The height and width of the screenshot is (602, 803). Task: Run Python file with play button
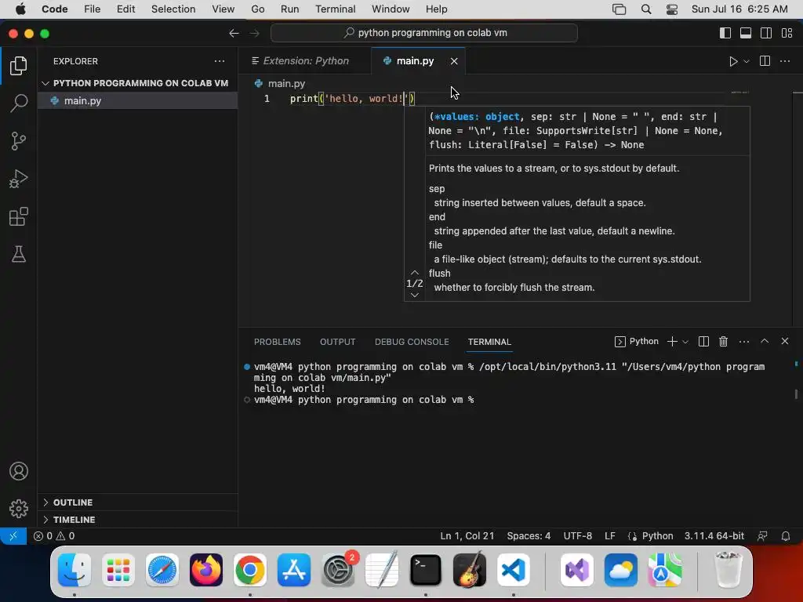tap(733, 61)
